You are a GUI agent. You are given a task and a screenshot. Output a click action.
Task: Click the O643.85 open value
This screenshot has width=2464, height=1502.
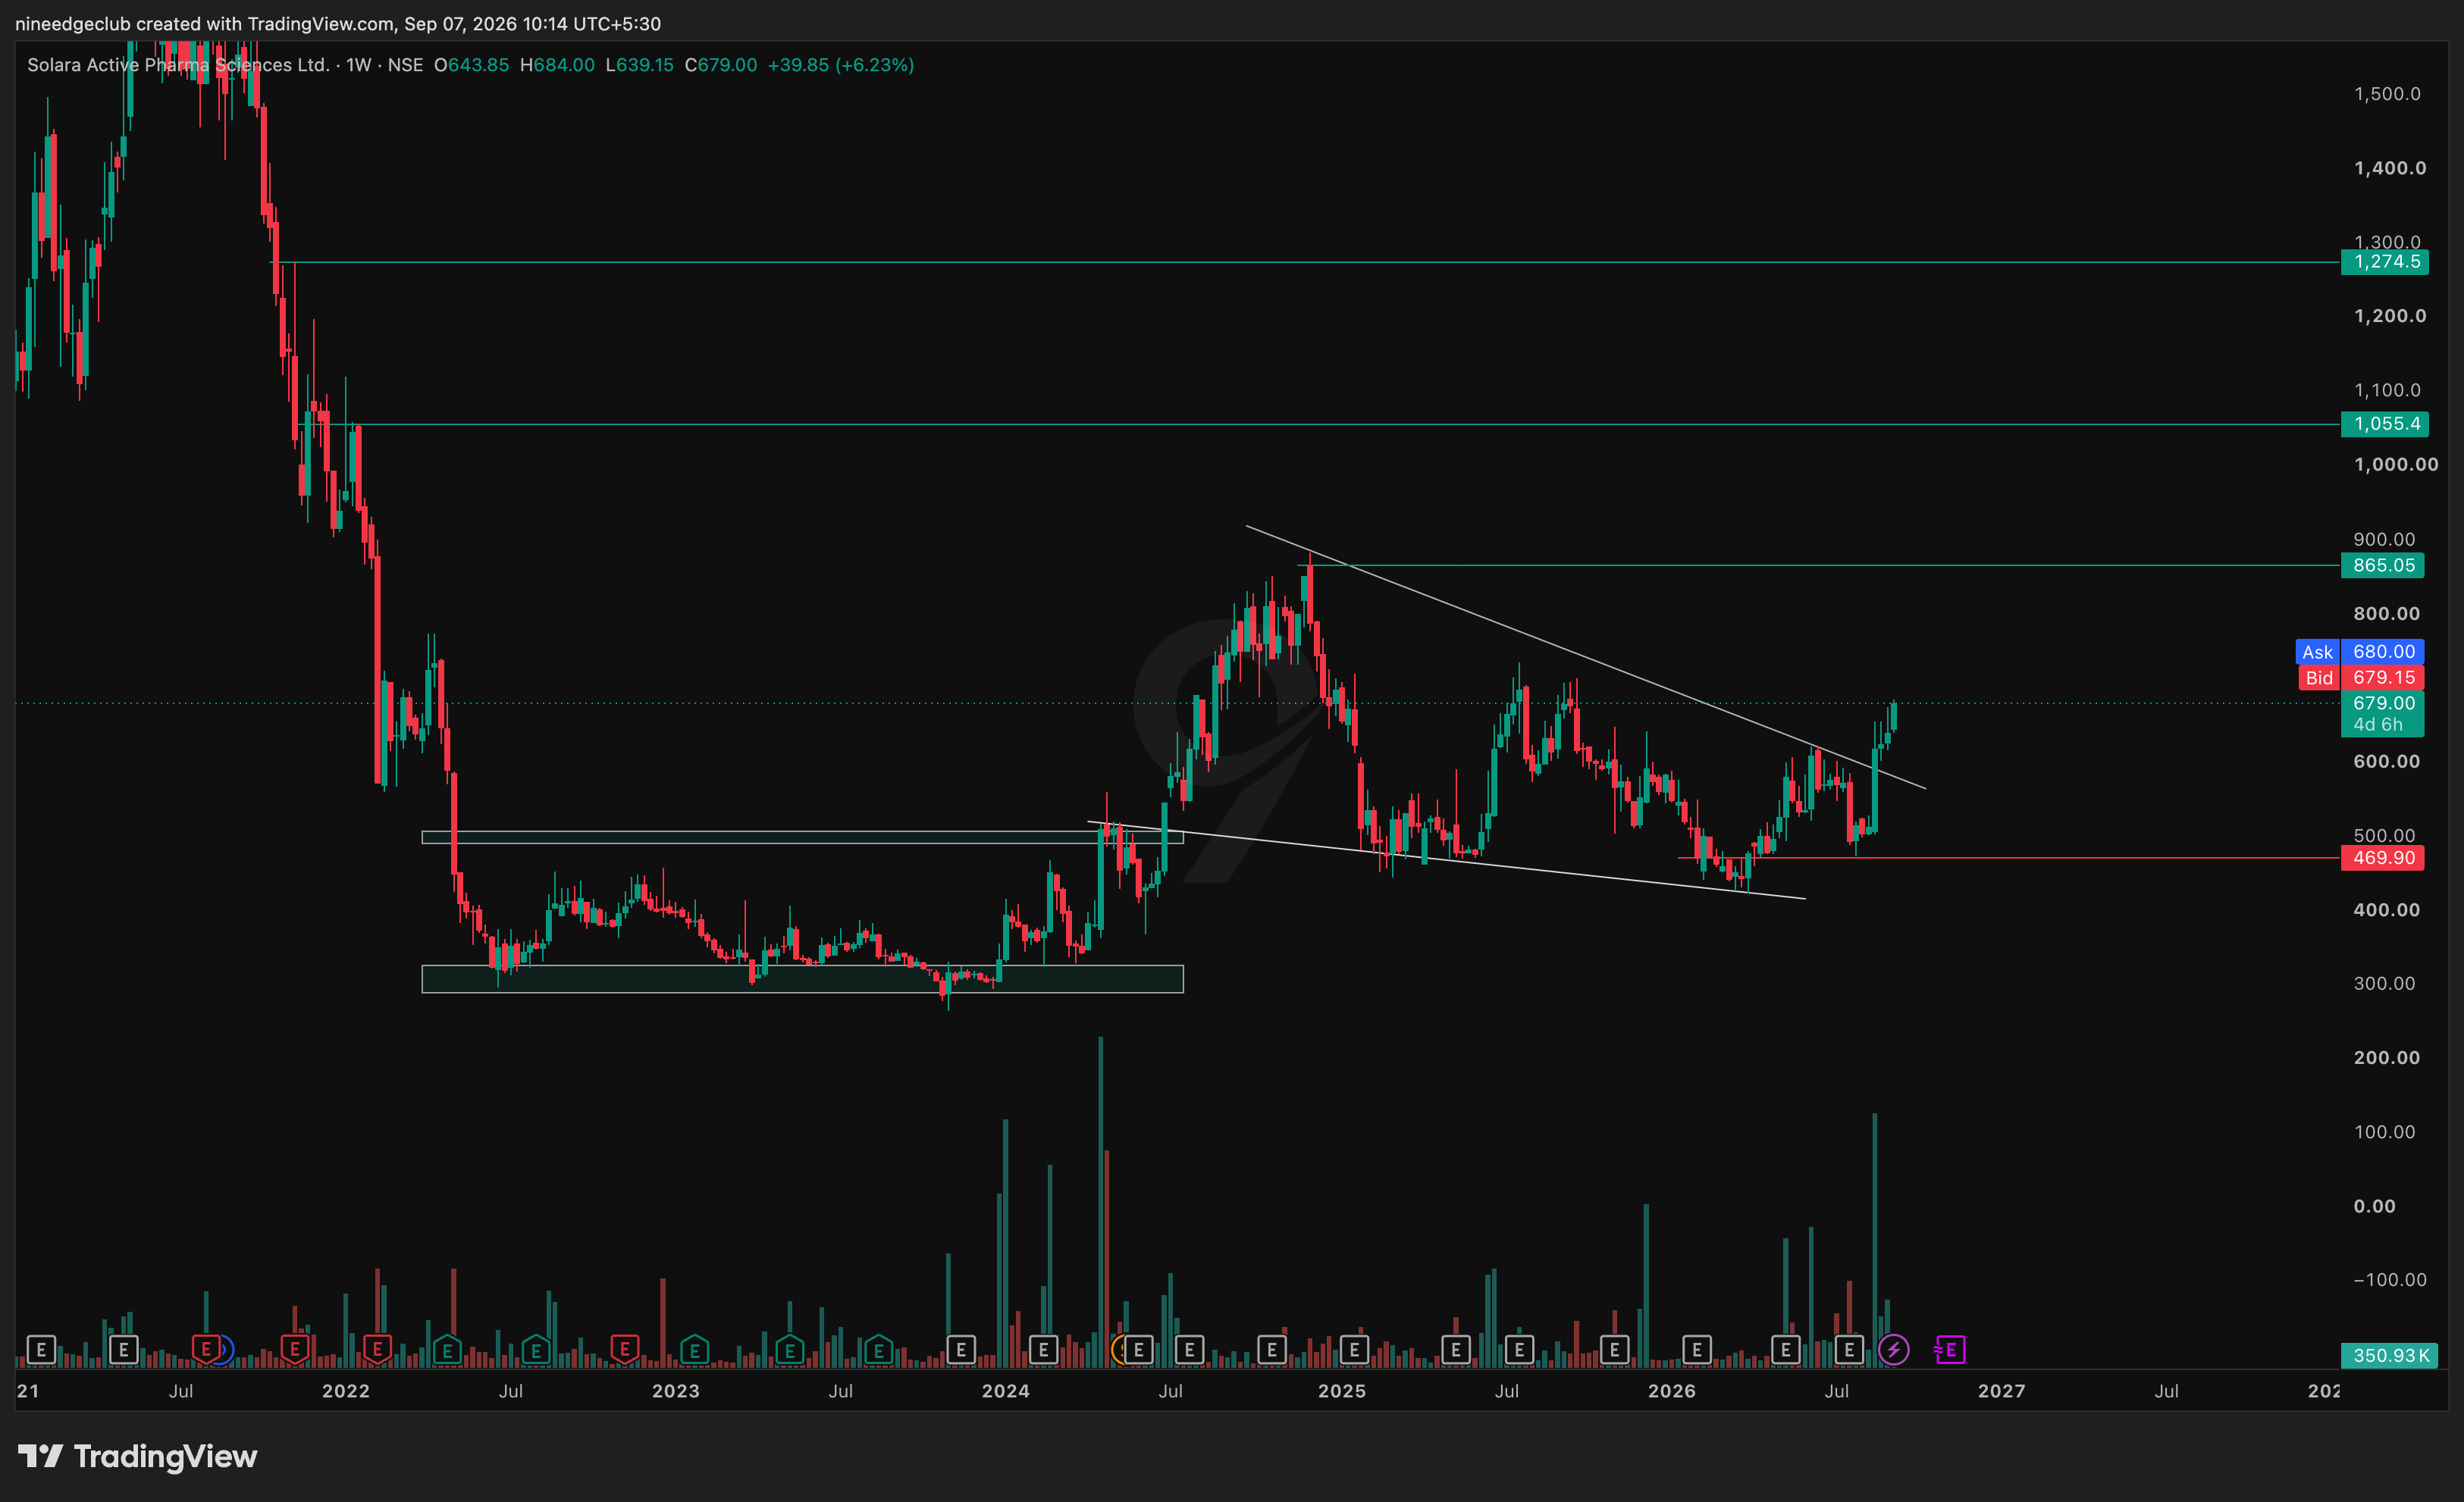pyautogui.click(x=471, y=65)
